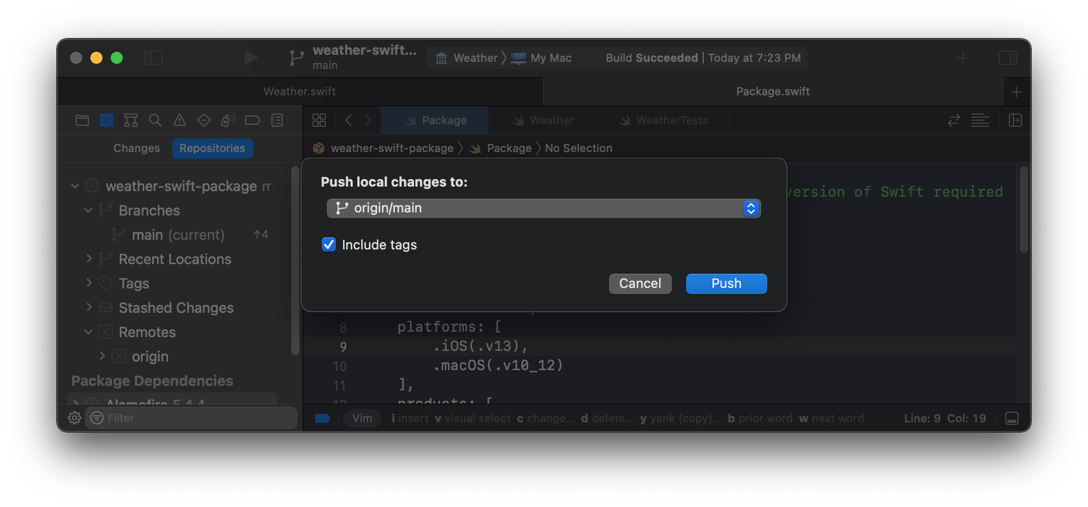Select the Package.swift window tab

pos(772,91)
